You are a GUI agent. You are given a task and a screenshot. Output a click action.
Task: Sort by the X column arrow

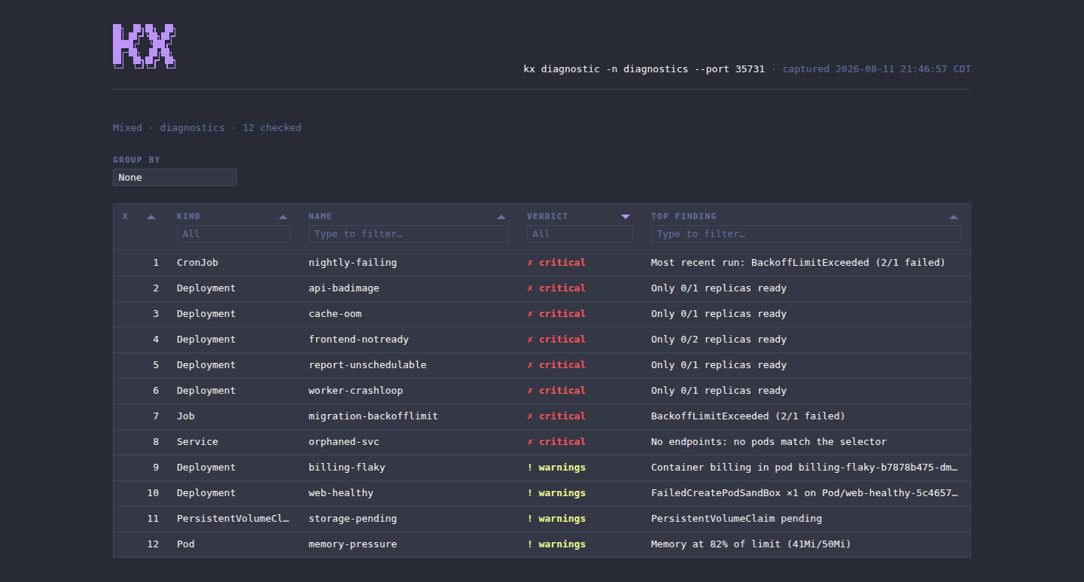[151, 217]
